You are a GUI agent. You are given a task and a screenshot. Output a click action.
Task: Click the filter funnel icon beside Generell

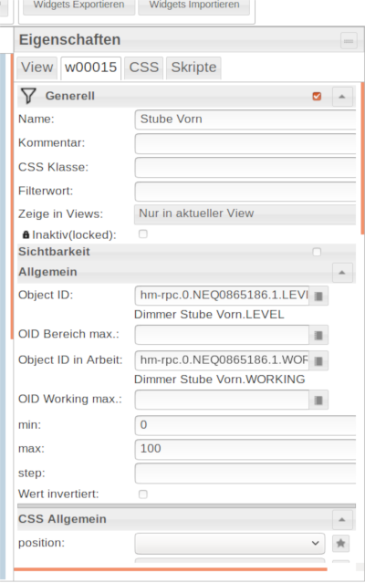(28, 96)
